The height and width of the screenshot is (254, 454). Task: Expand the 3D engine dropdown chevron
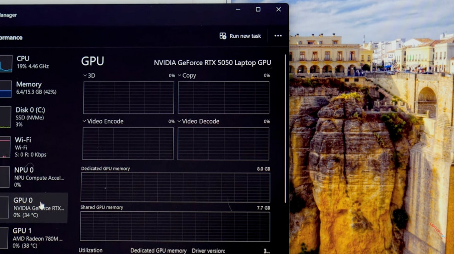(x=85, y=75)
